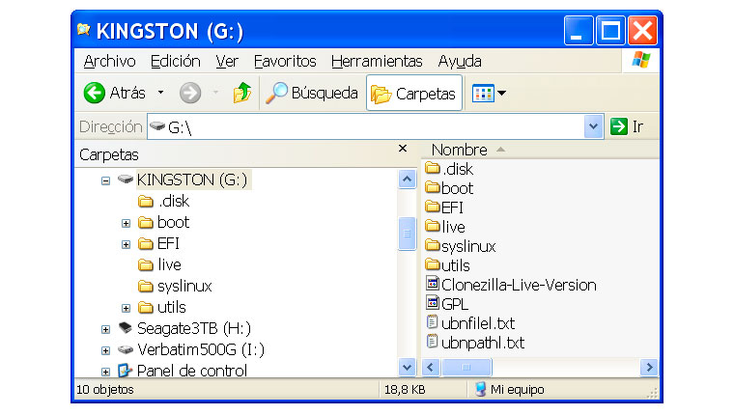Screen dimensions: 734x415
Task: Click the boot folder icon in file list
Action: [433, 187]
